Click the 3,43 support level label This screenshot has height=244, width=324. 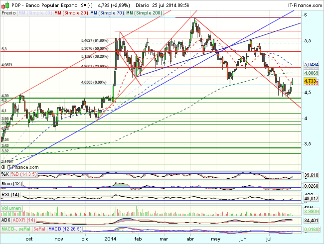5,145
